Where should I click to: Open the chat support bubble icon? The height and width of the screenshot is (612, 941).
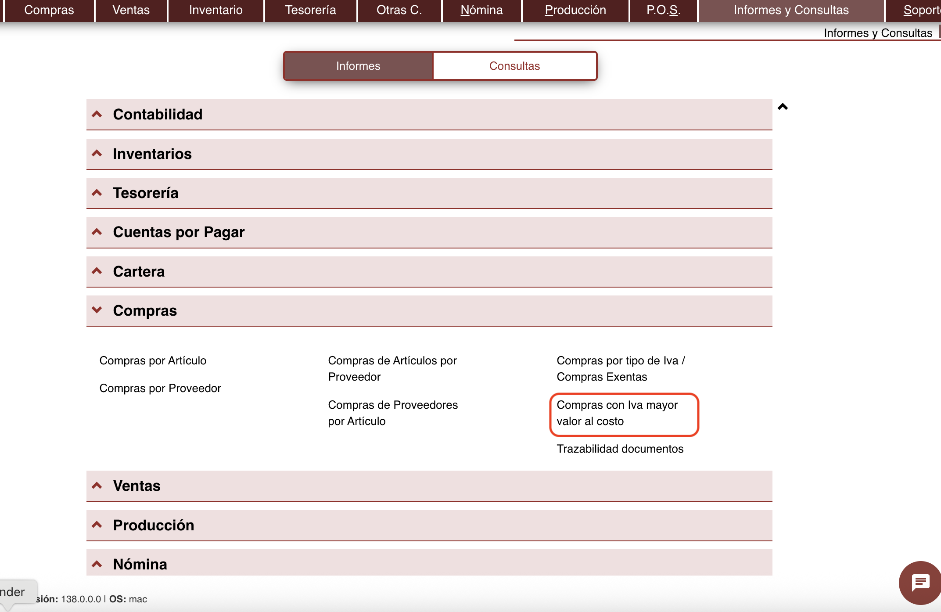(920, 583)
